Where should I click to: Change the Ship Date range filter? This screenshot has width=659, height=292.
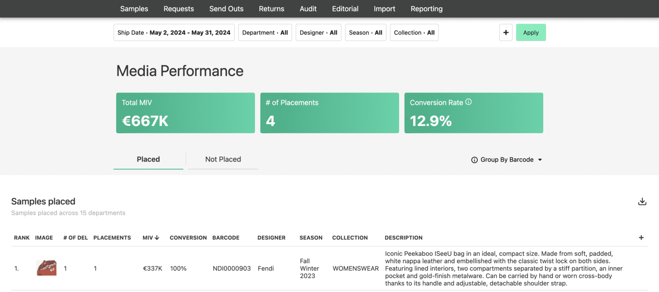[174, 32]
